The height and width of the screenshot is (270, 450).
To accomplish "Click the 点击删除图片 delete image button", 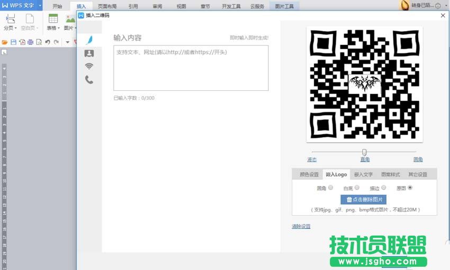I will click(363, 200).
